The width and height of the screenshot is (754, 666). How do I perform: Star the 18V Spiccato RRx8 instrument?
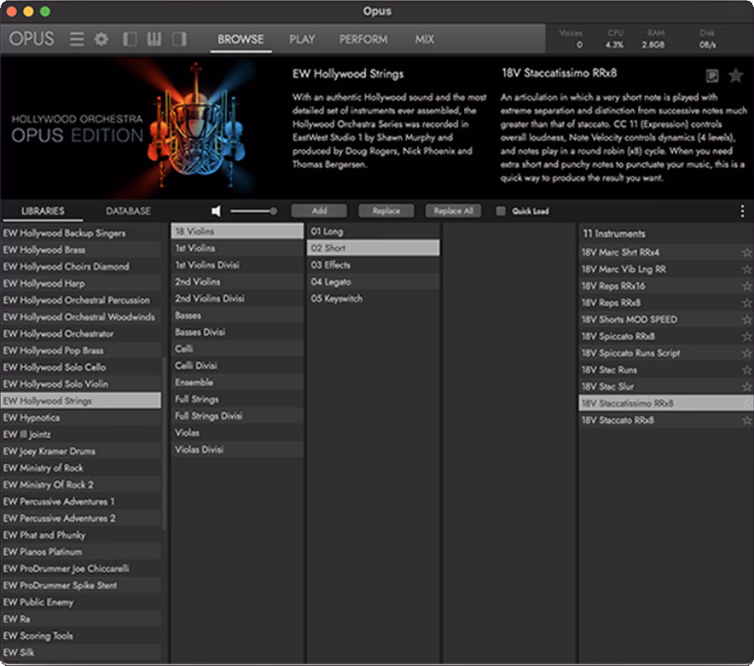click(x=746, y=337)
